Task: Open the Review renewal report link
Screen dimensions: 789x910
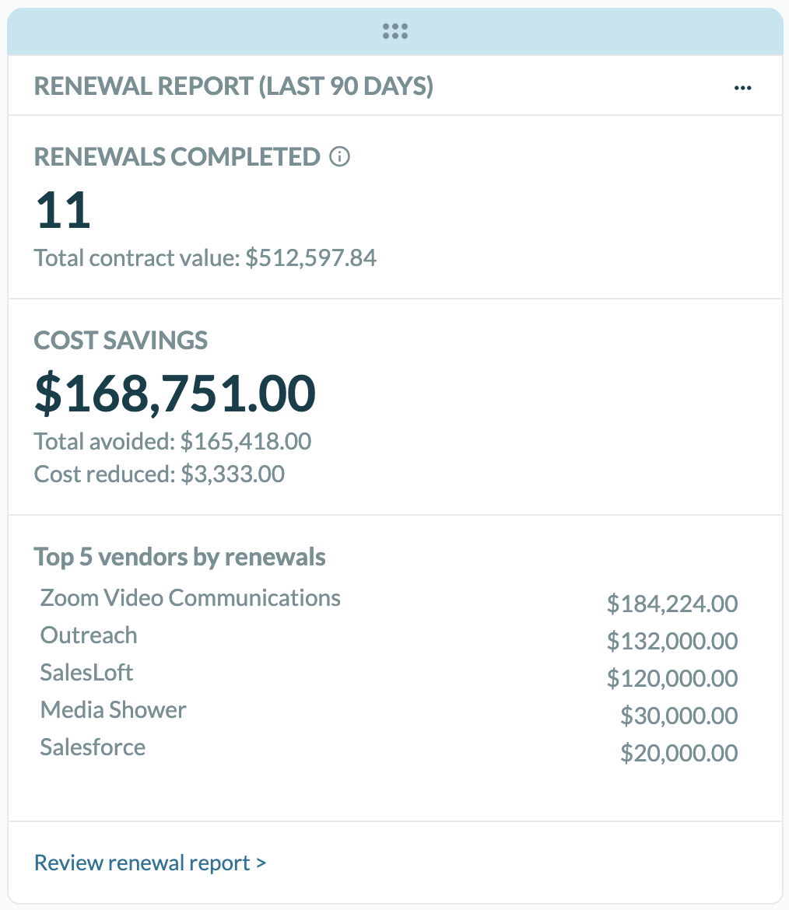Action: [x=150, y=863]
